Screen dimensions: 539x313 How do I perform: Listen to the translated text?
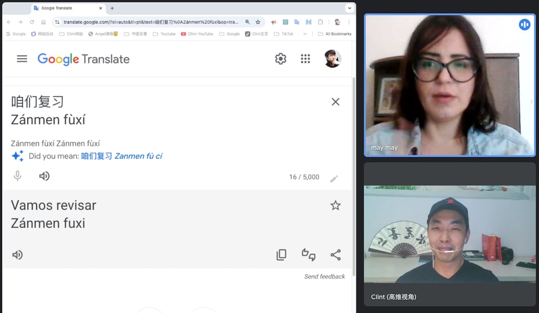point(17,255)
